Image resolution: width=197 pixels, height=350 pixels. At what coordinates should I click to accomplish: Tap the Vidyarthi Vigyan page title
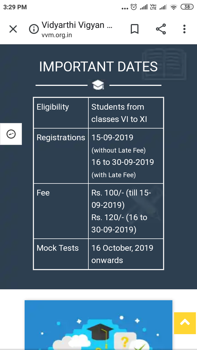(77, 25)
